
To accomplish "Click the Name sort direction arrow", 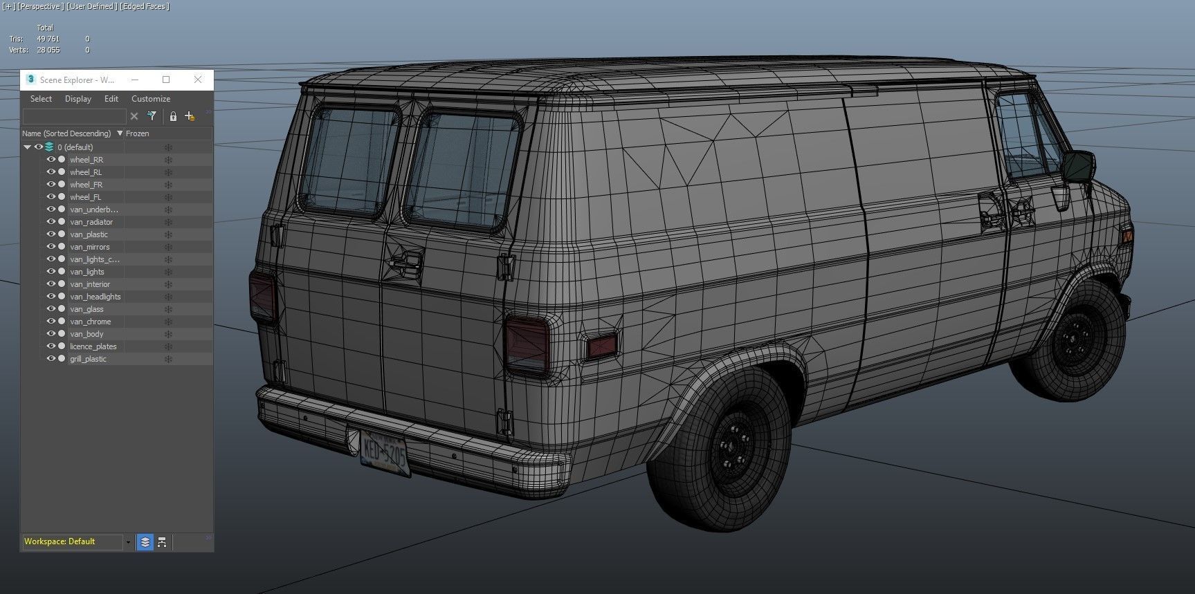I will pos(120,133).
